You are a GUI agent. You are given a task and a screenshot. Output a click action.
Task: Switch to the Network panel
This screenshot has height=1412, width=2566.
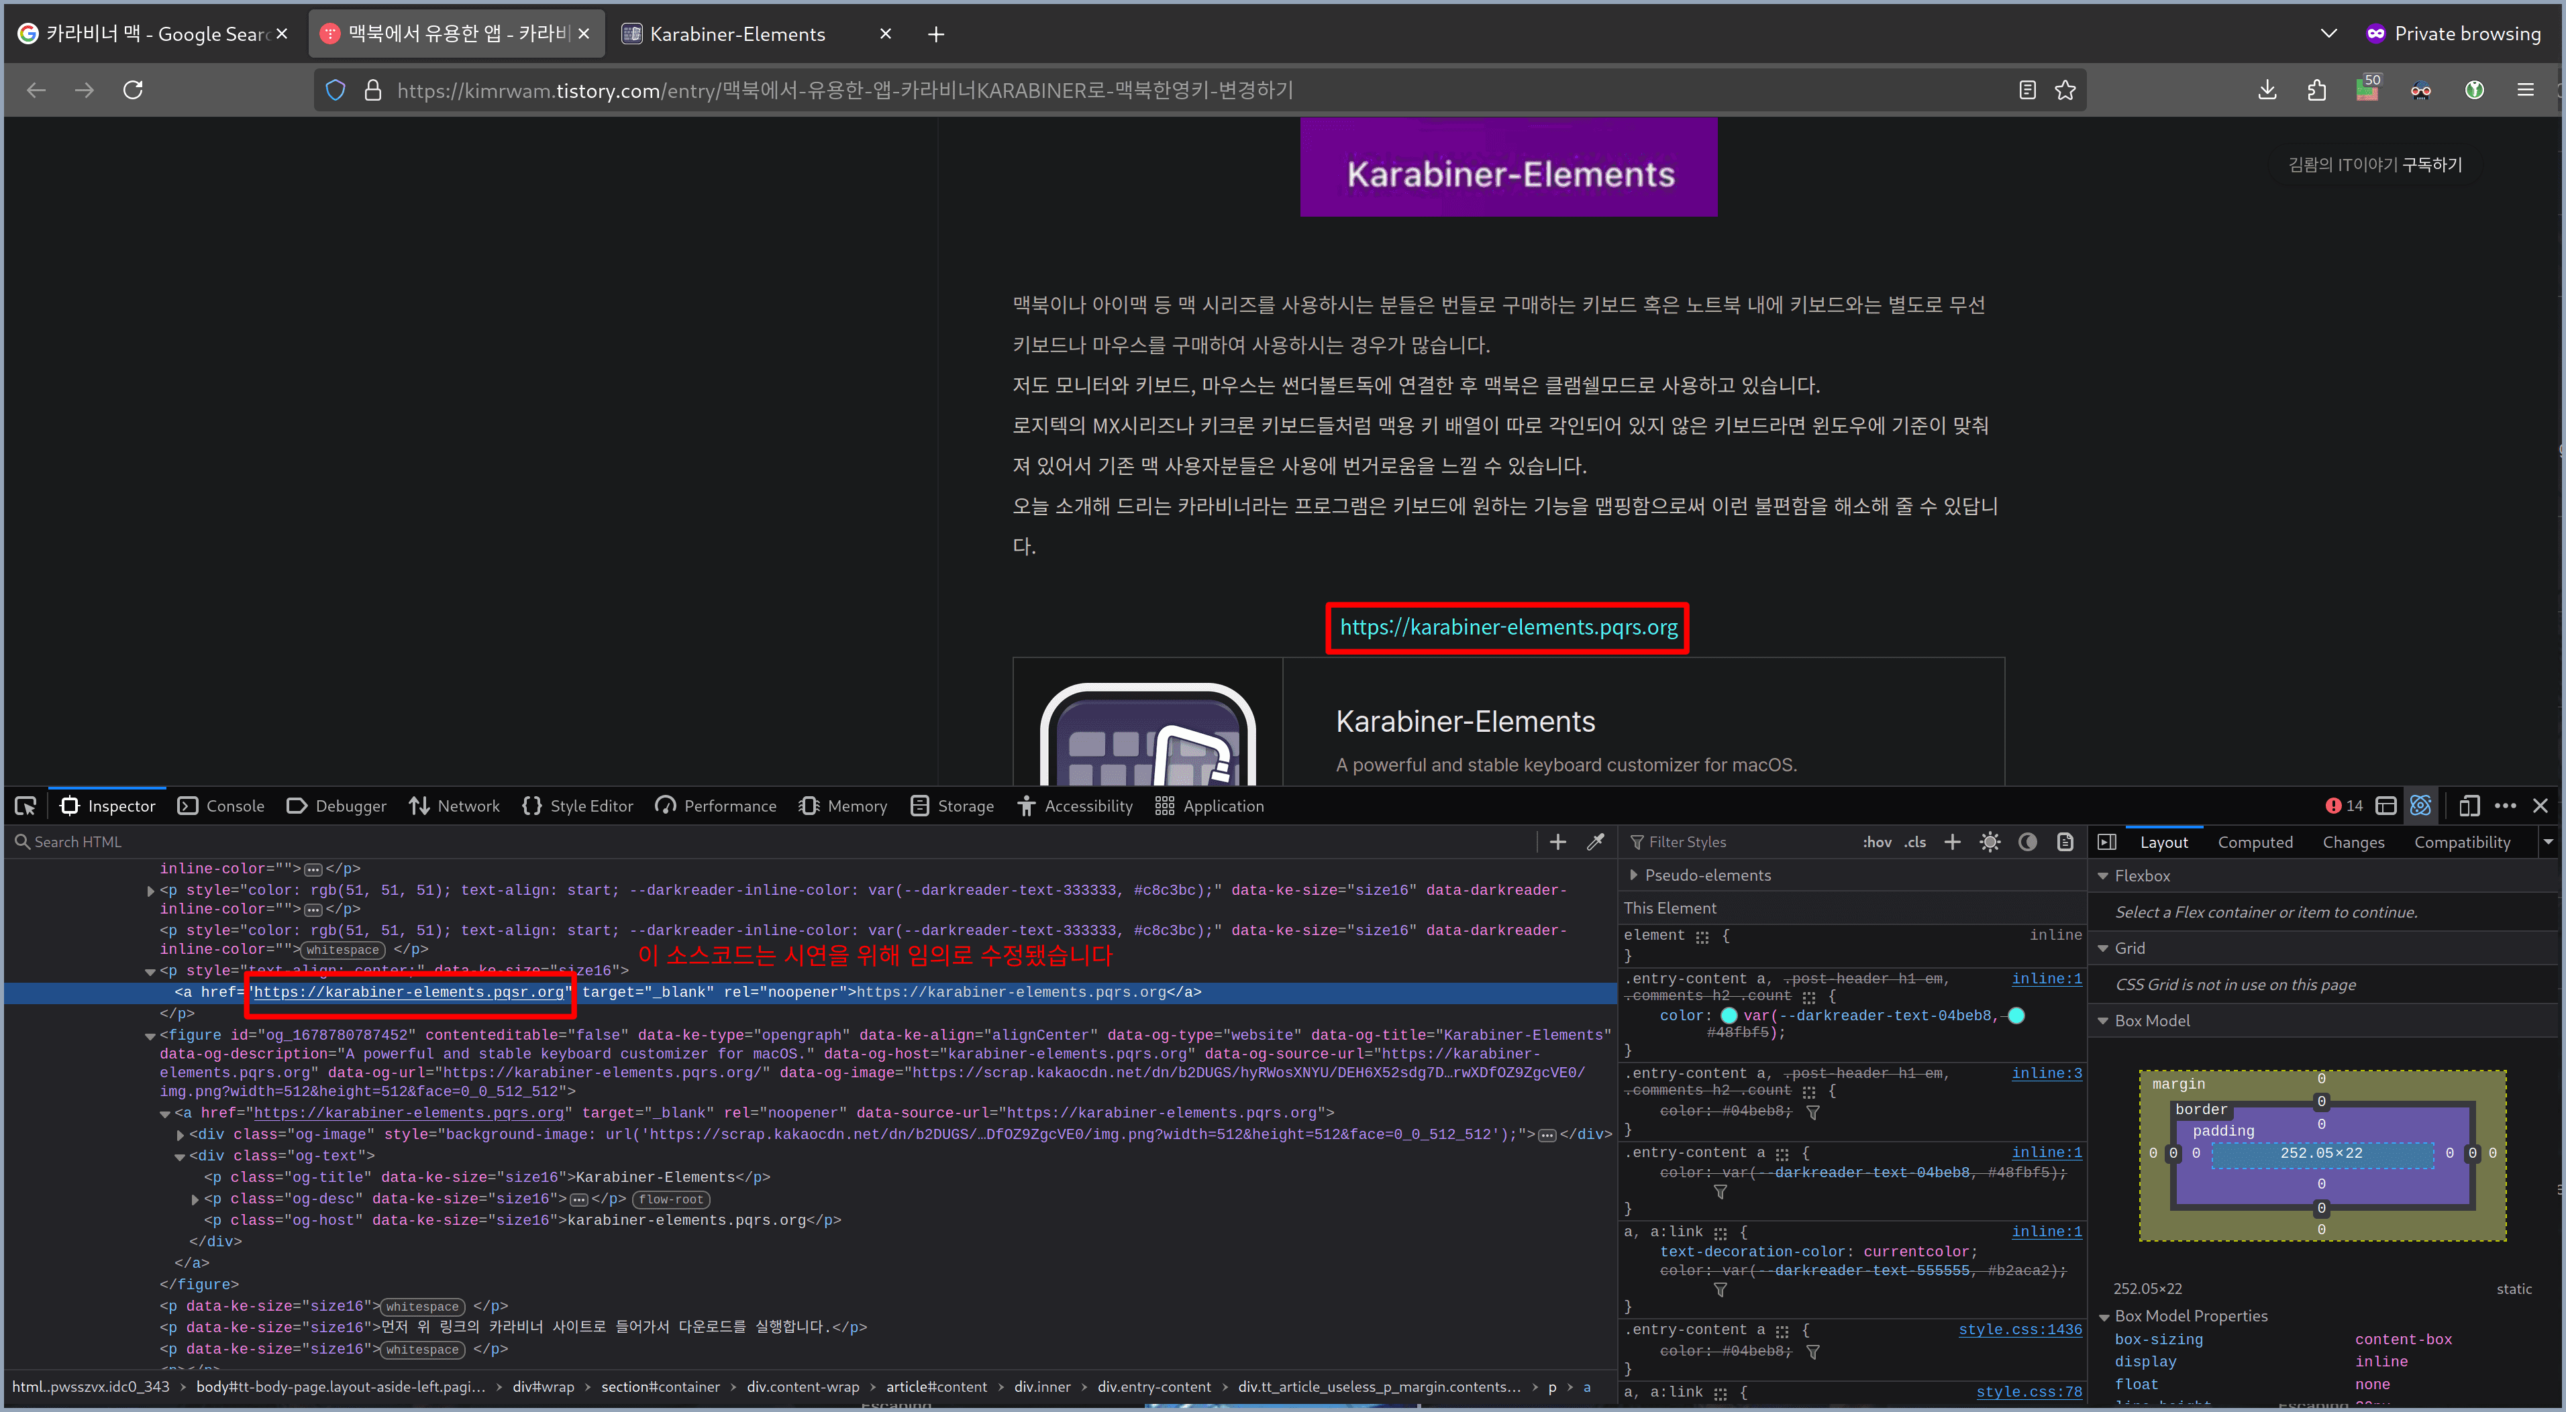pos(454,806)
